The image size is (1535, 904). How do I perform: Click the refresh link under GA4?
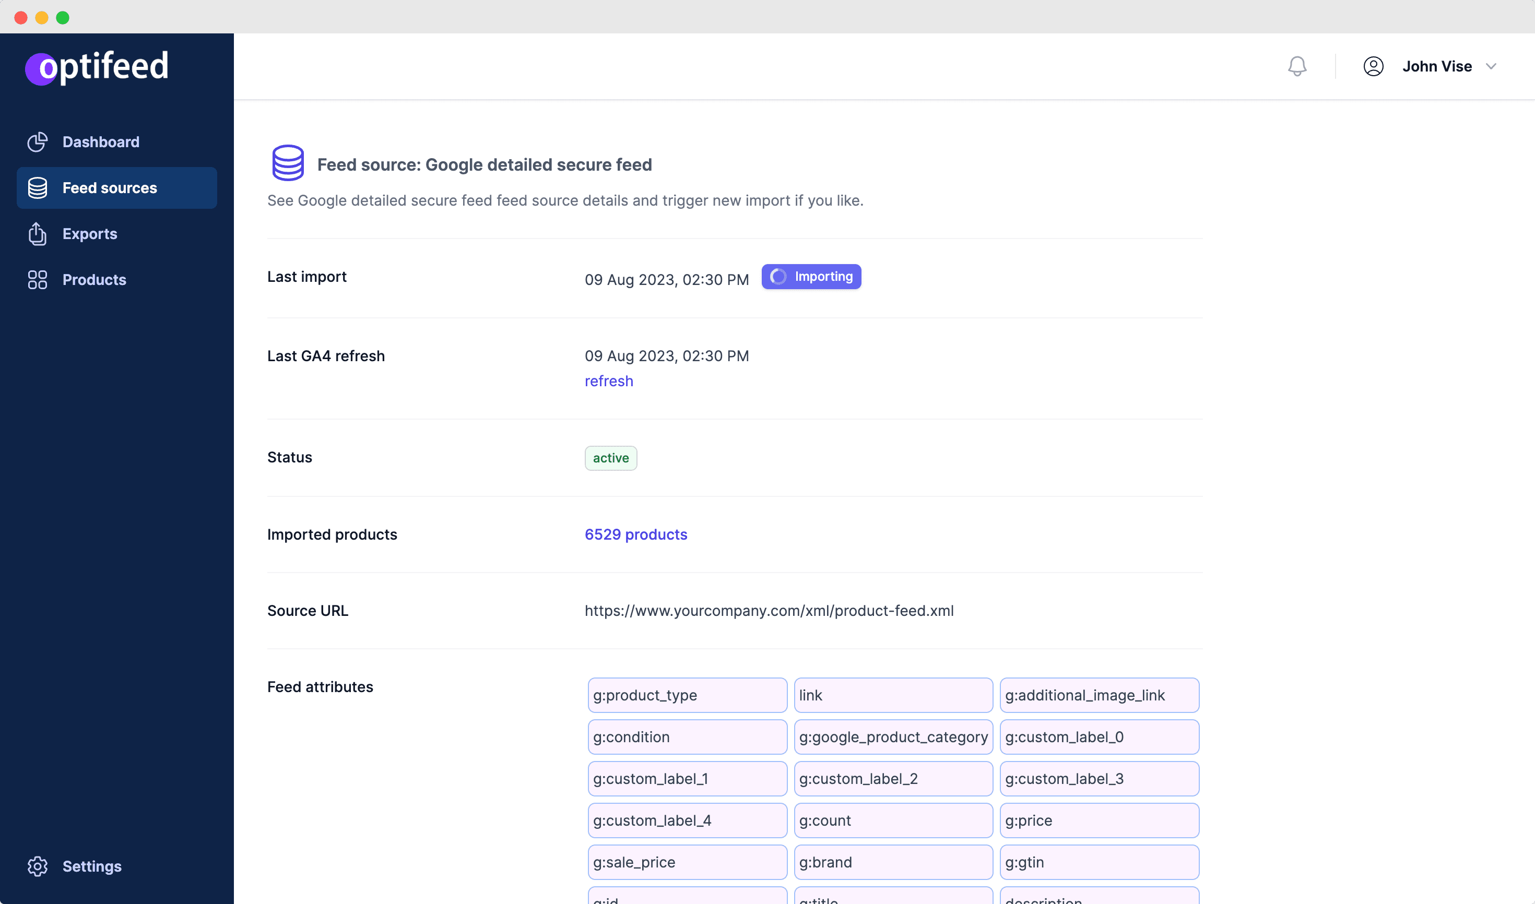[608, 380]
